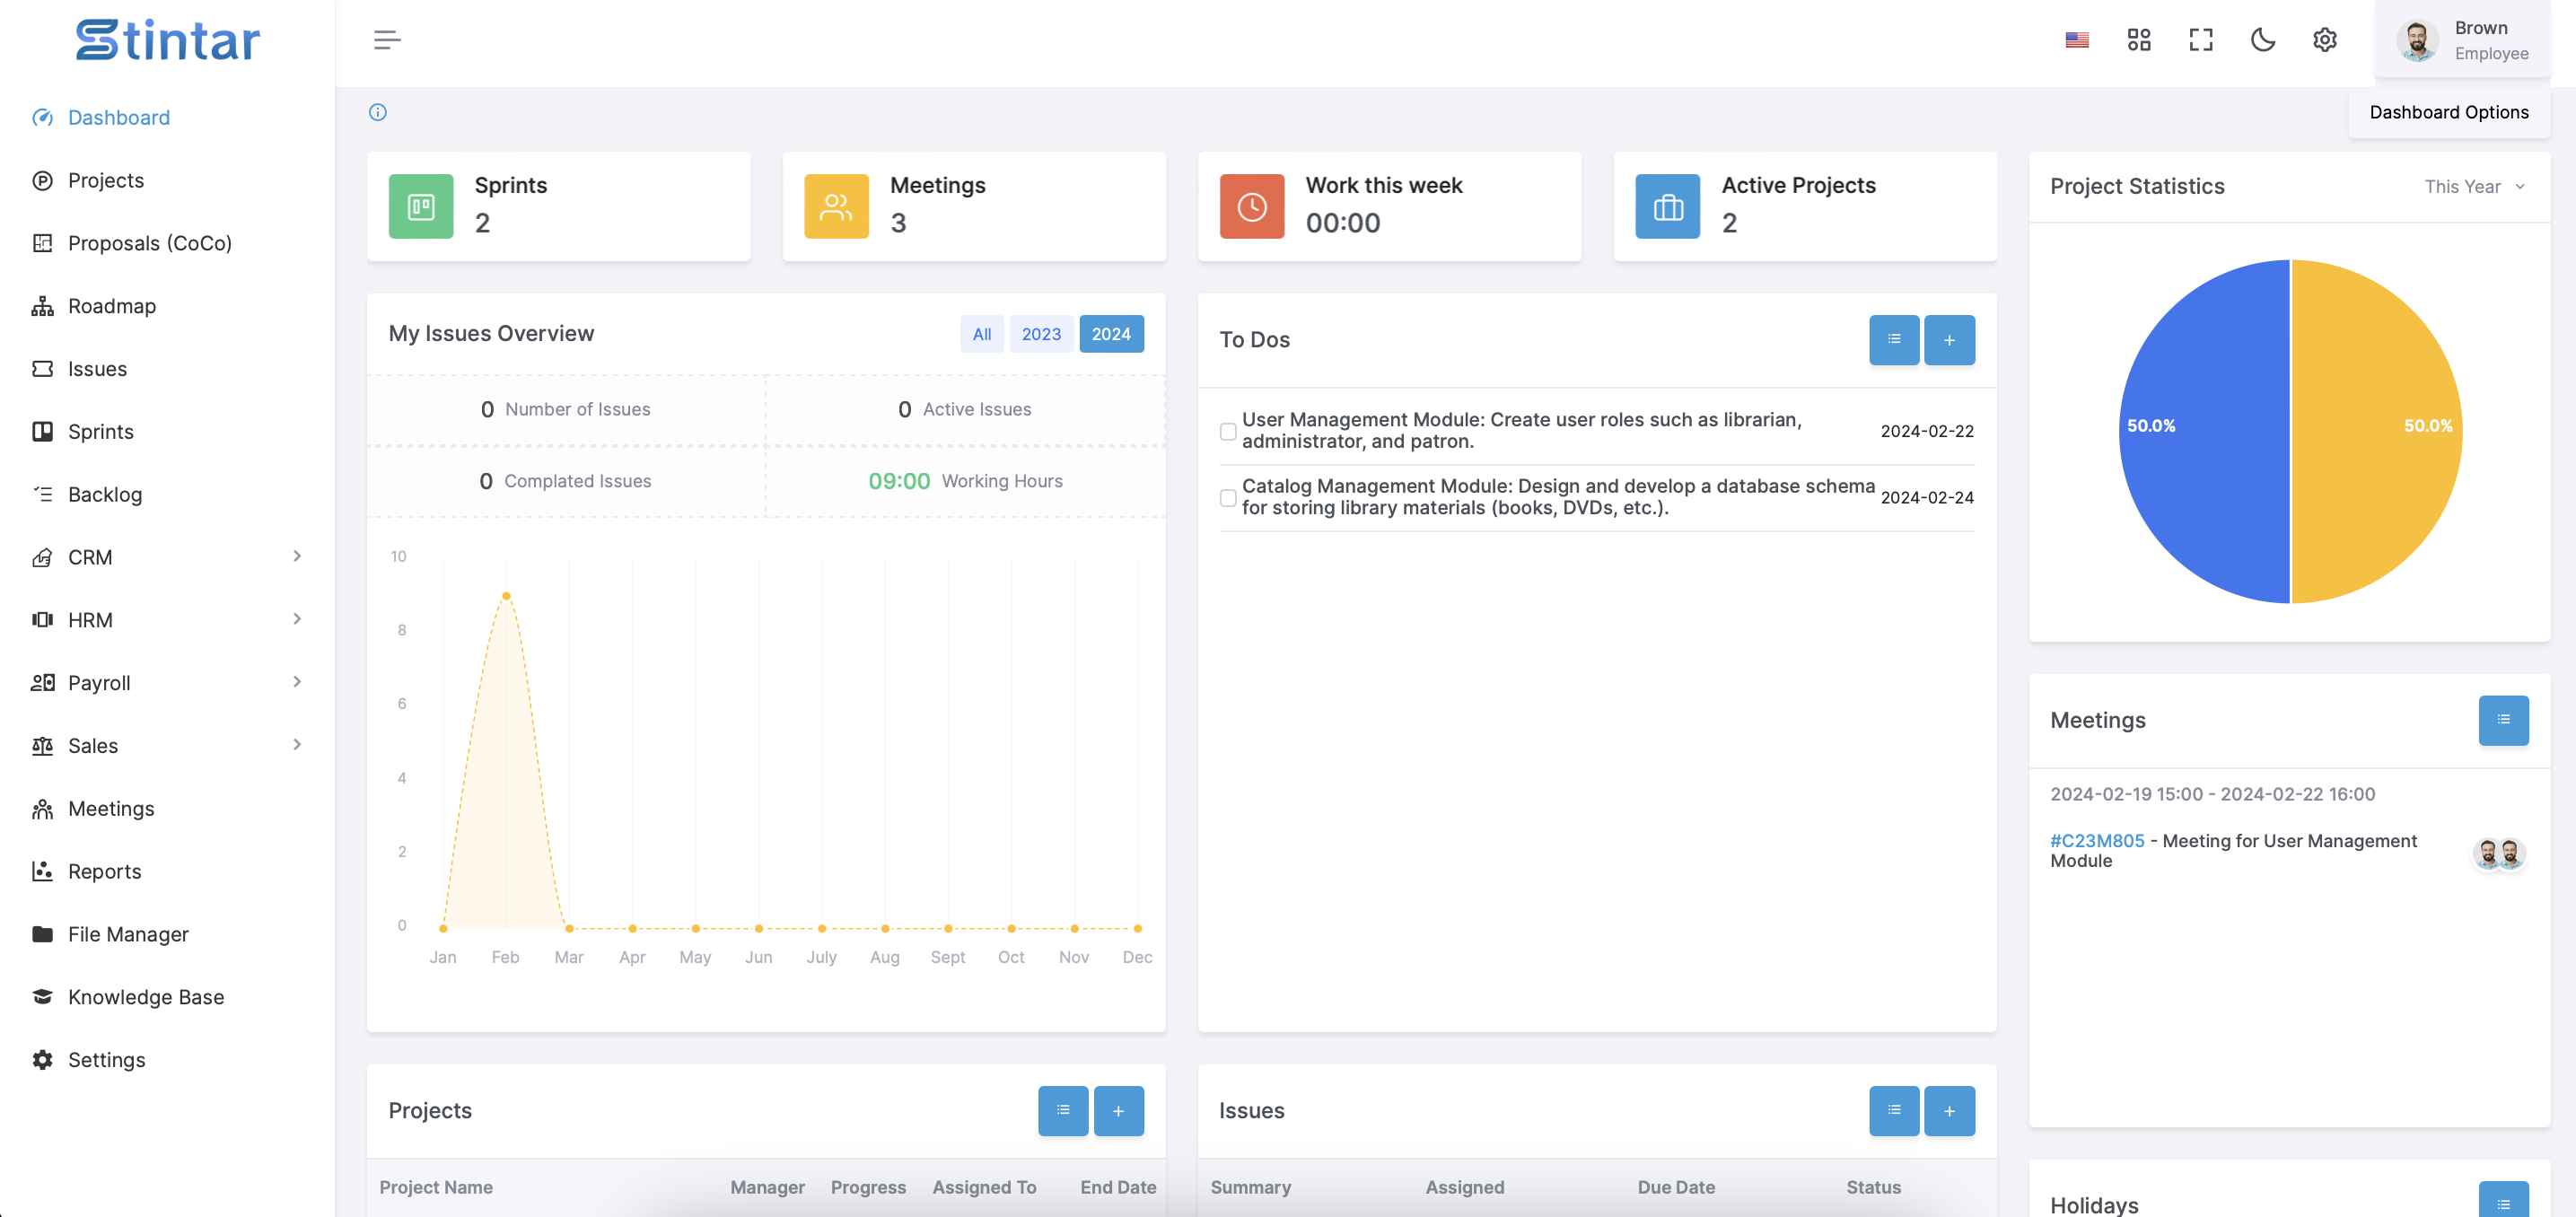Toggle dark mode with moon icon
Viewport: 2576px width, 1217px height.
(x=2262, y=40)
